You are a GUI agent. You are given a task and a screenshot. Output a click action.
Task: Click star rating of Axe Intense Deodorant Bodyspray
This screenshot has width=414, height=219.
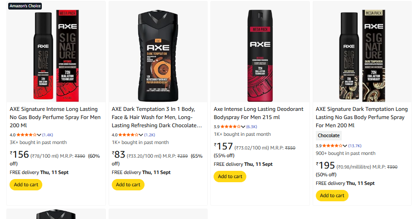(x=230, y=127)
